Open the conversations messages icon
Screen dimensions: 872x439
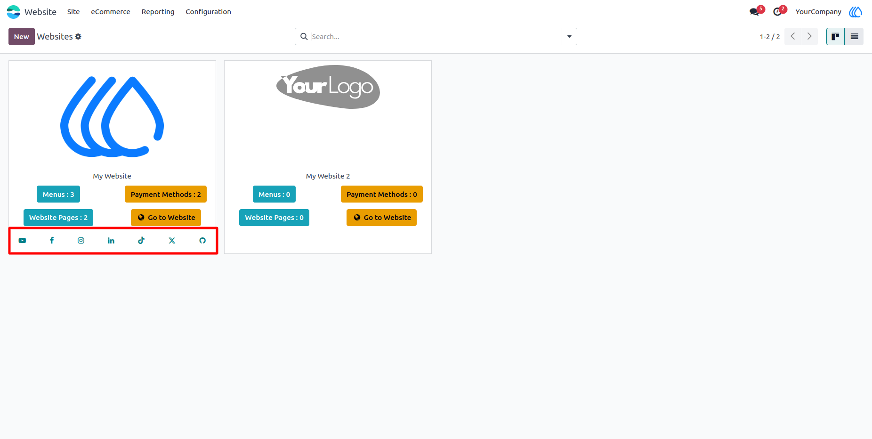pos(755,12)
